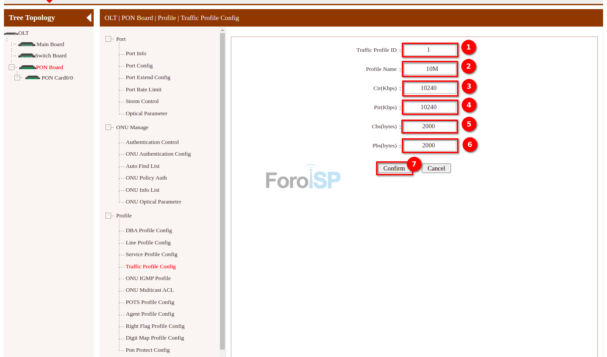Collapse the Profile menu section
This screenshot has width=607, height=357.
coord(109,216)
